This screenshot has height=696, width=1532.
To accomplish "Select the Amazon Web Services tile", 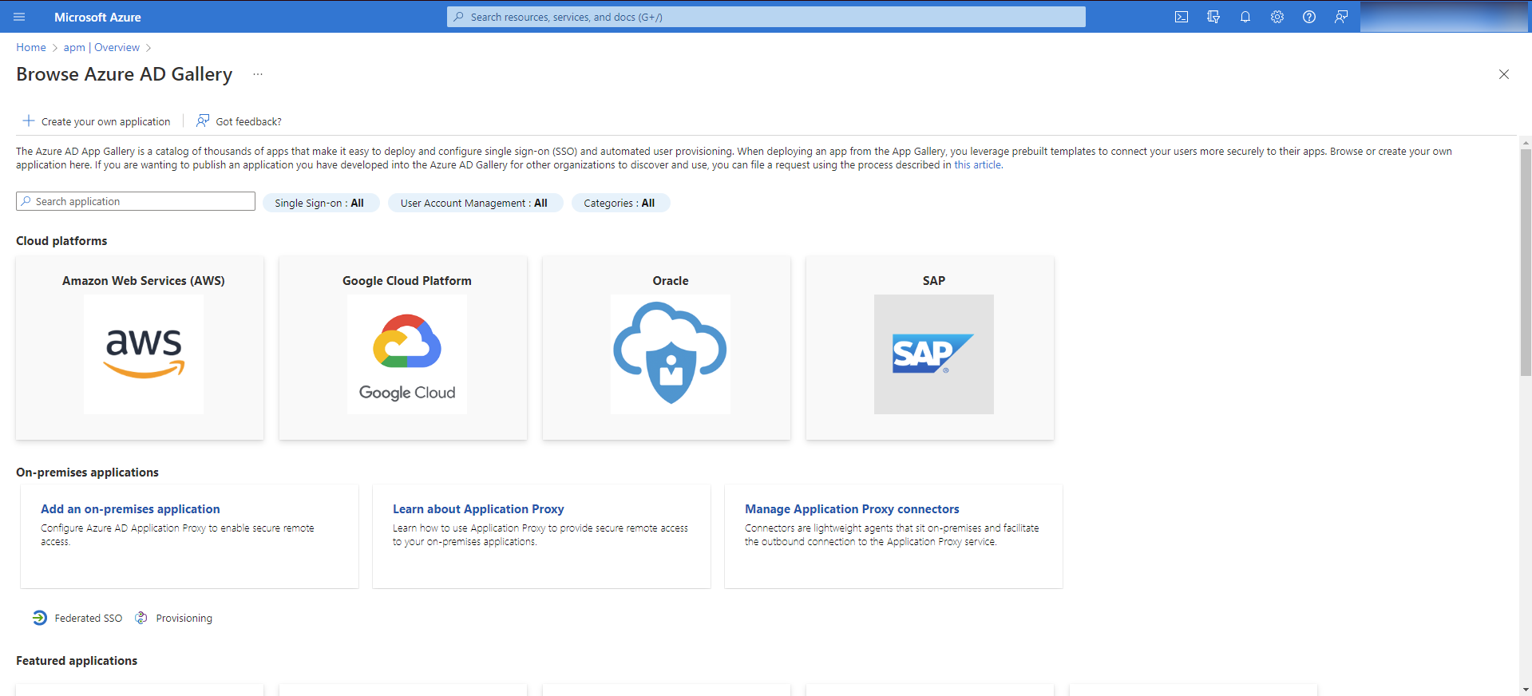I will [x=140, y=348].
